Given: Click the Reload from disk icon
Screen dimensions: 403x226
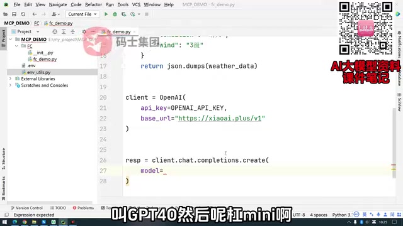Looking at the screenshot, I should click(23, 14).
